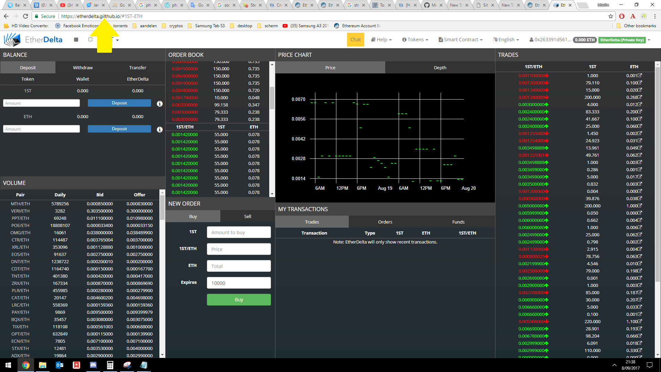
Task: Open the Orders tab in My Transactions
Action: click(x=385, y=222)
